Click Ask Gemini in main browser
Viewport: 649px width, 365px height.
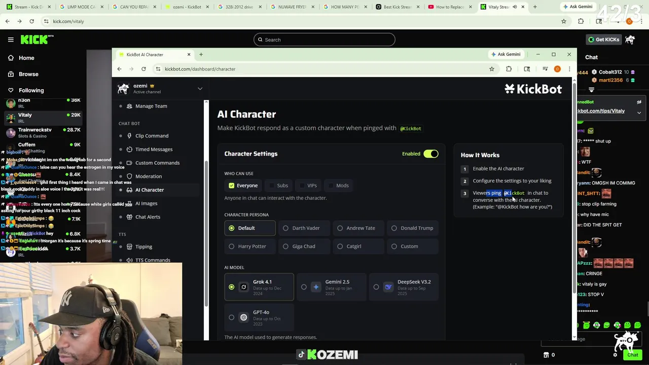click(x=578, y=7)
